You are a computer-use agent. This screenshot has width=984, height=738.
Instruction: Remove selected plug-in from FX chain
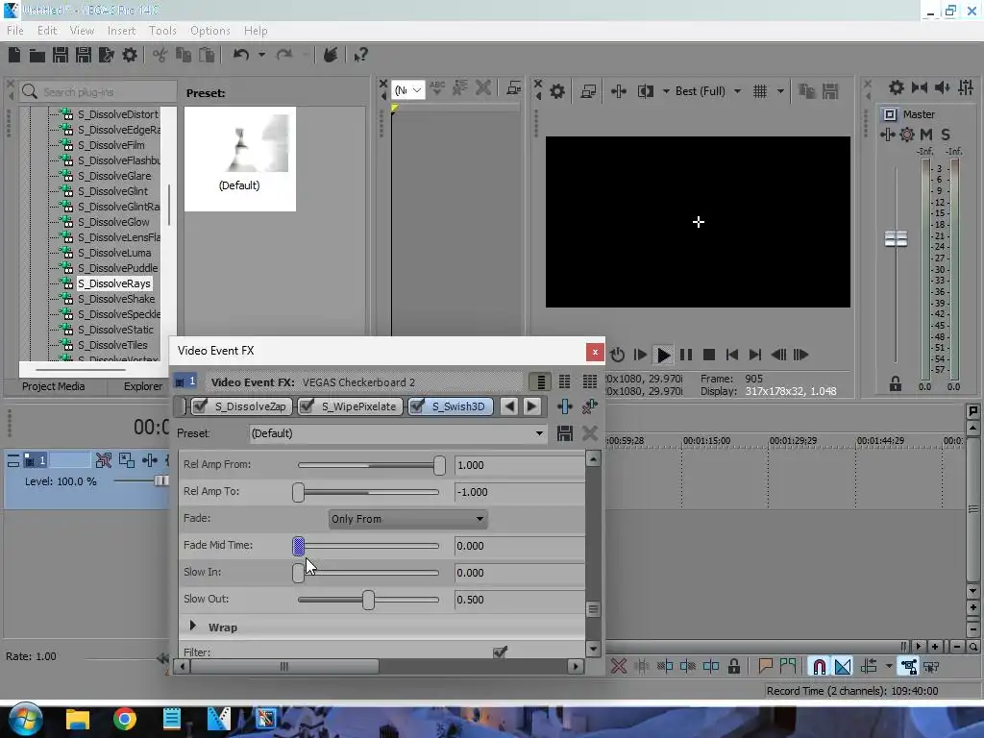[589, 406]
